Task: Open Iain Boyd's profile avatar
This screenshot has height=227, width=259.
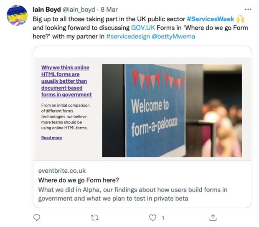Action: point(17,15)
